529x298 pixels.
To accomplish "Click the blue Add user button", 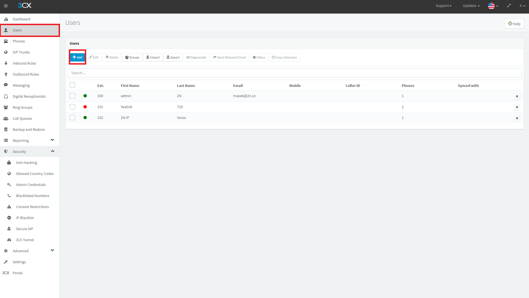I will point(77,57).
